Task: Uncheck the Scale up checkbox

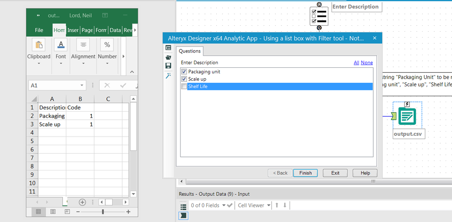Action: (x=184, y=79)
